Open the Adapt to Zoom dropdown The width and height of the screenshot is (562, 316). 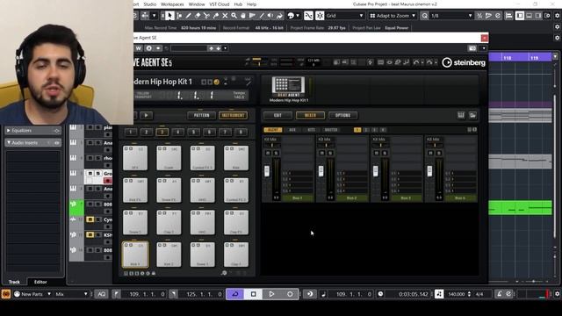click(x=393, y=16)
